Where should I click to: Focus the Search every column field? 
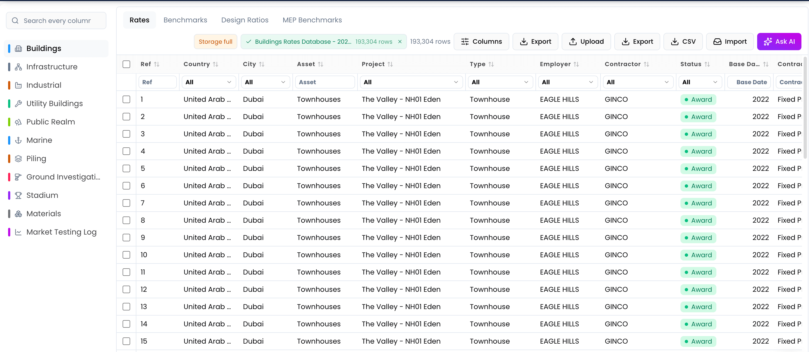[x=56, y=21]
